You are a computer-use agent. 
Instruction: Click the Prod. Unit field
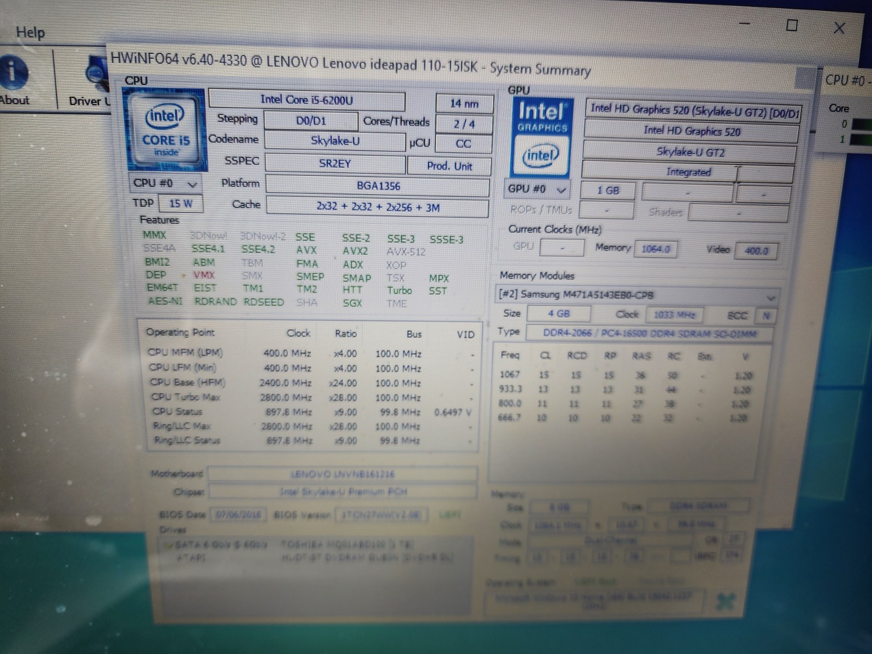click(450, 166)
